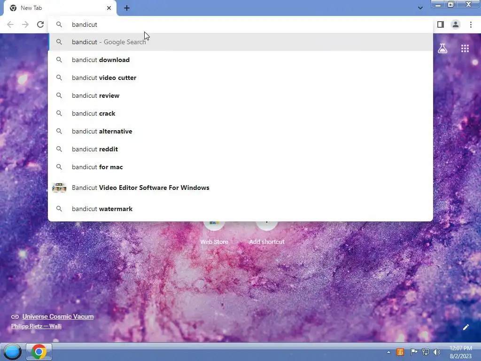The image size is (481, 361).
Task: Click the Java update tray icon
Action: [400, 352]
